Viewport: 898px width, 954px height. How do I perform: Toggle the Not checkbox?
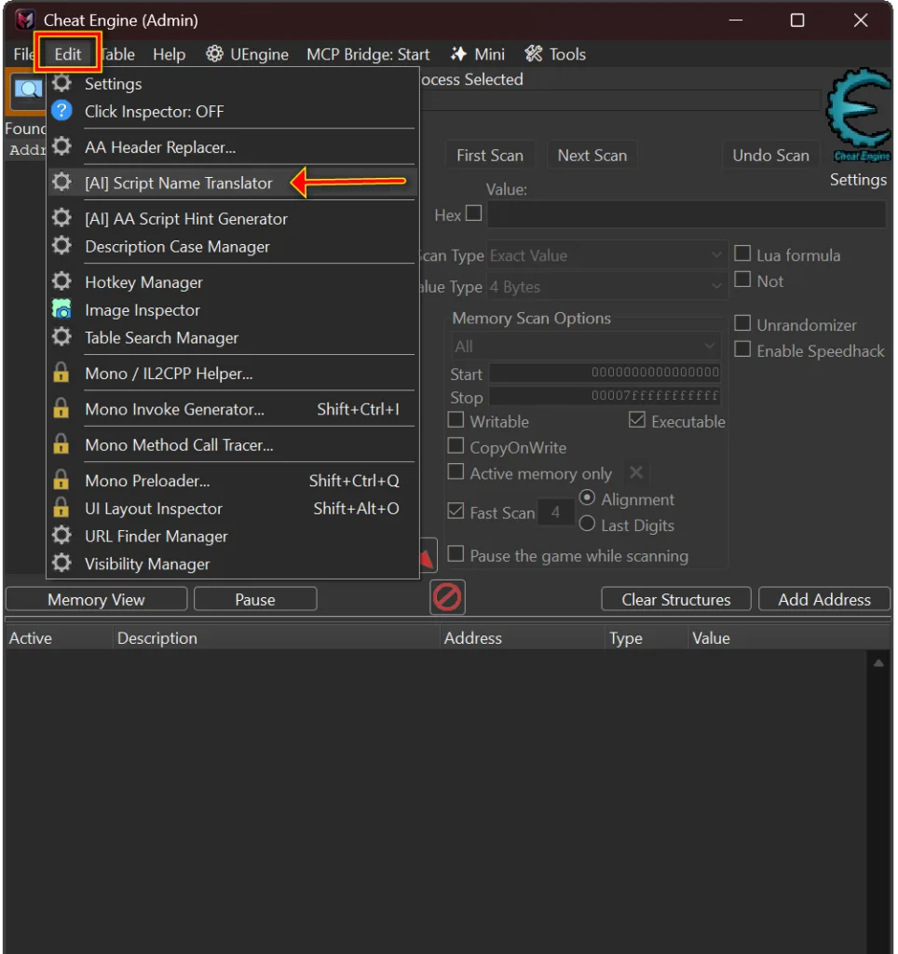tap(742, 279)
